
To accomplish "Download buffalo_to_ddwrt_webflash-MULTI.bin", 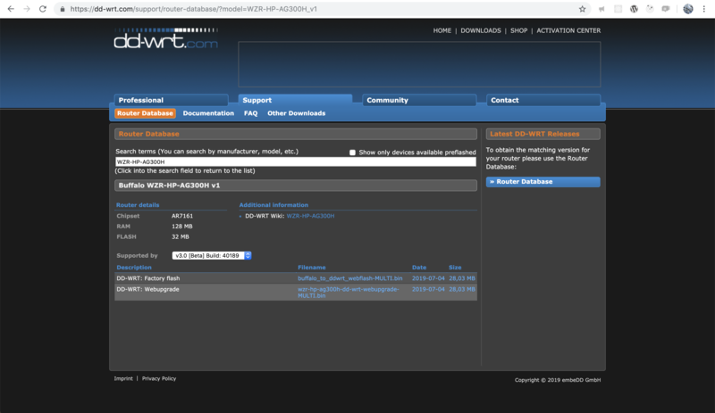I will tap(349, 278).
